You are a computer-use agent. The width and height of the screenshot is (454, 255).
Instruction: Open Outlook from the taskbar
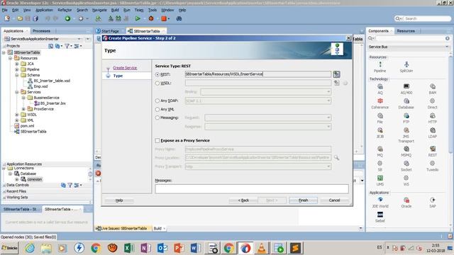[162, 248]
